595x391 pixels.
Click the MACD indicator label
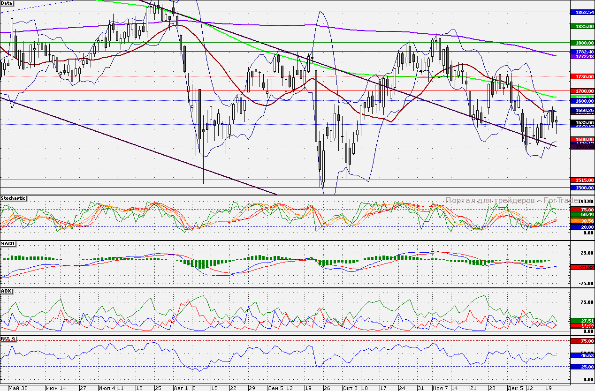pos(8,244)
